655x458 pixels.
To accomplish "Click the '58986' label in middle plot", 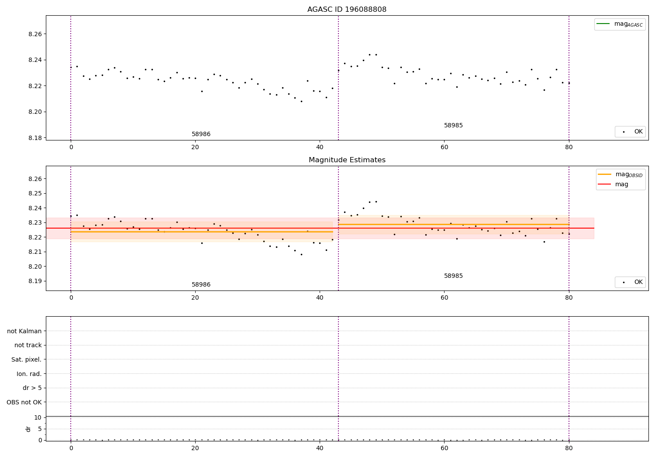I will (201, 285).
